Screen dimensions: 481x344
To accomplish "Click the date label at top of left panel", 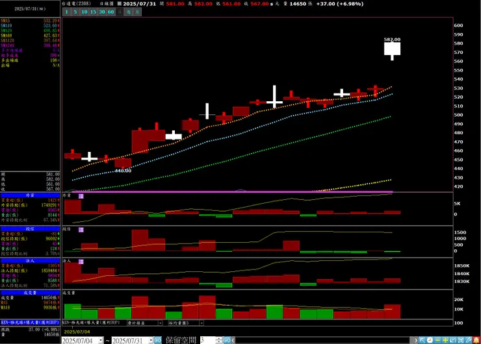I will (30, 9).
